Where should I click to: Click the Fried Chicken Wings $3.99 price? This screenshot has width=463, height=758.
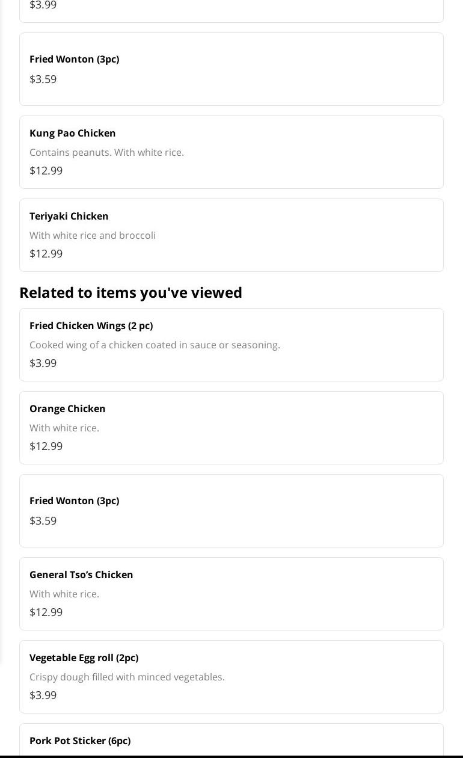(43, 363)
